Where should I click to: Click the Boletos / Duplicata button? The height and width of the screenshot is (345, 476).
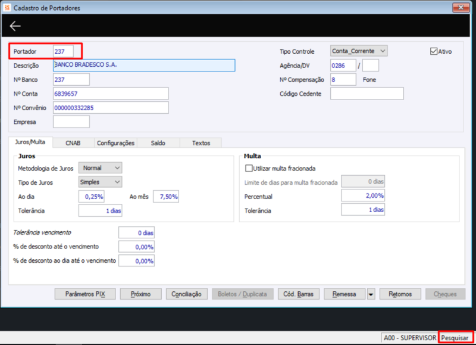(x=242, y=294)
